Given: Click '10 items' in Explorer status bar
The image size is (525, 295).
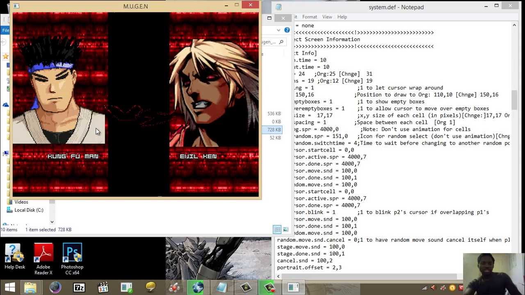Looking at the screenshot, I should pyautogui.click(x=9, y=229).
